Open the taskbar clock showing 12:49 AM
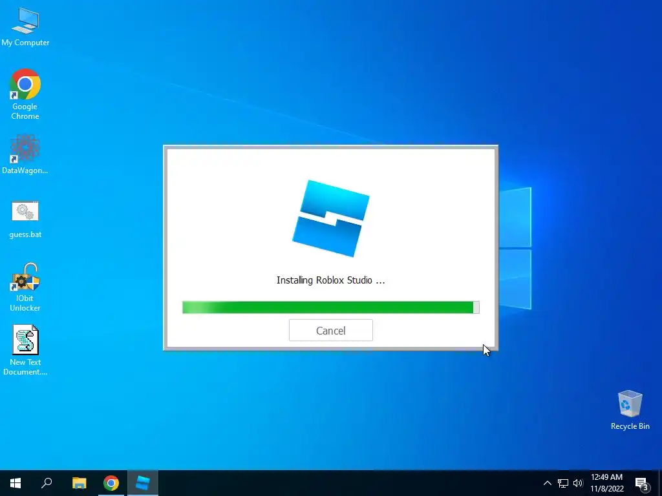The width and height of the screenshot is (662, 496). (x=606, y=483)
